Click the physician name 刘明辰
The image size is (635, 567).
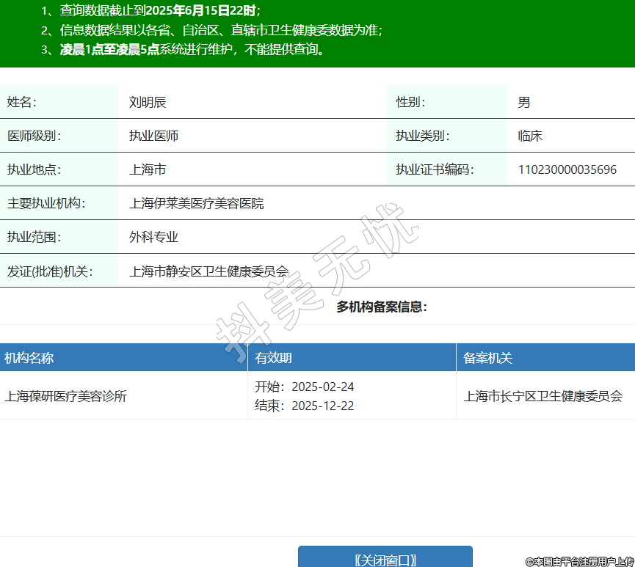[148, 102]
